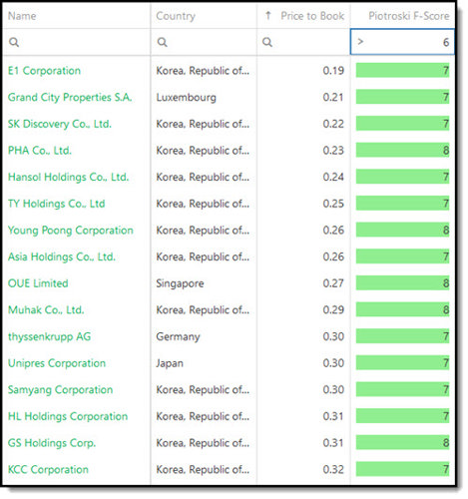Open Hansol Holdings Co., Ltd. link
Screen dimensions: 468x499
(x=68, y=177)
